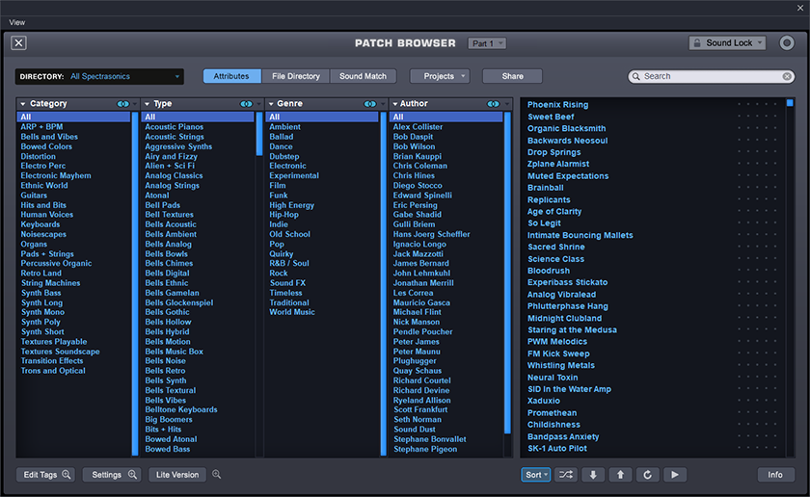Viewport: 810px width, 497px height.
Task: Click the refresh browser button
Action: 647,474
